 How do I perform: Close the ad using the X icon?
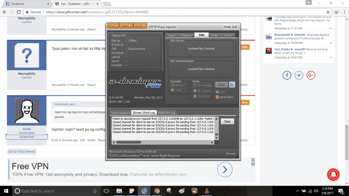(253, 160)
